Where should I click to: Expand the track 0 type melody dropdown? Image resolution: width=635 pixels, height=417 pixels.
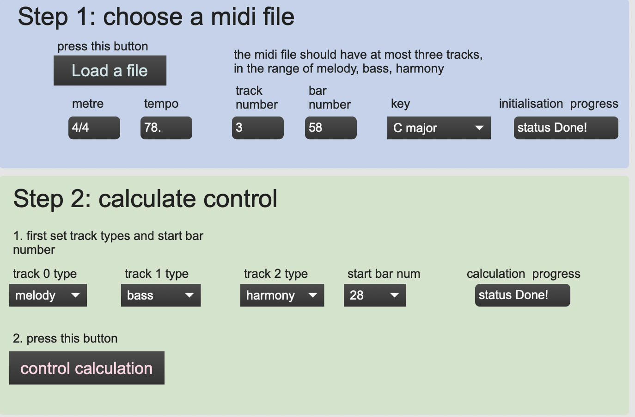pyautogui.click(x=48, y=295)
